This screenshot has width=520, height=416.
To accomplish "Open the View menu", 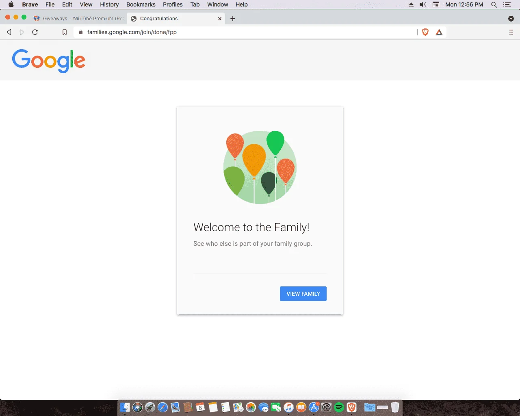I will click(x=86, y=4).
